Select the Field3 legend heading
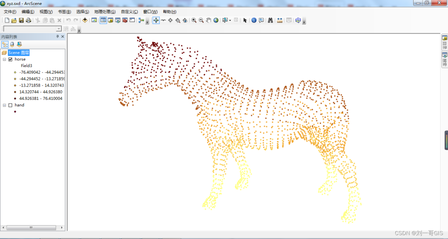Image resolution: width=448 pixels, height=239 pixels. click(26, 66)
